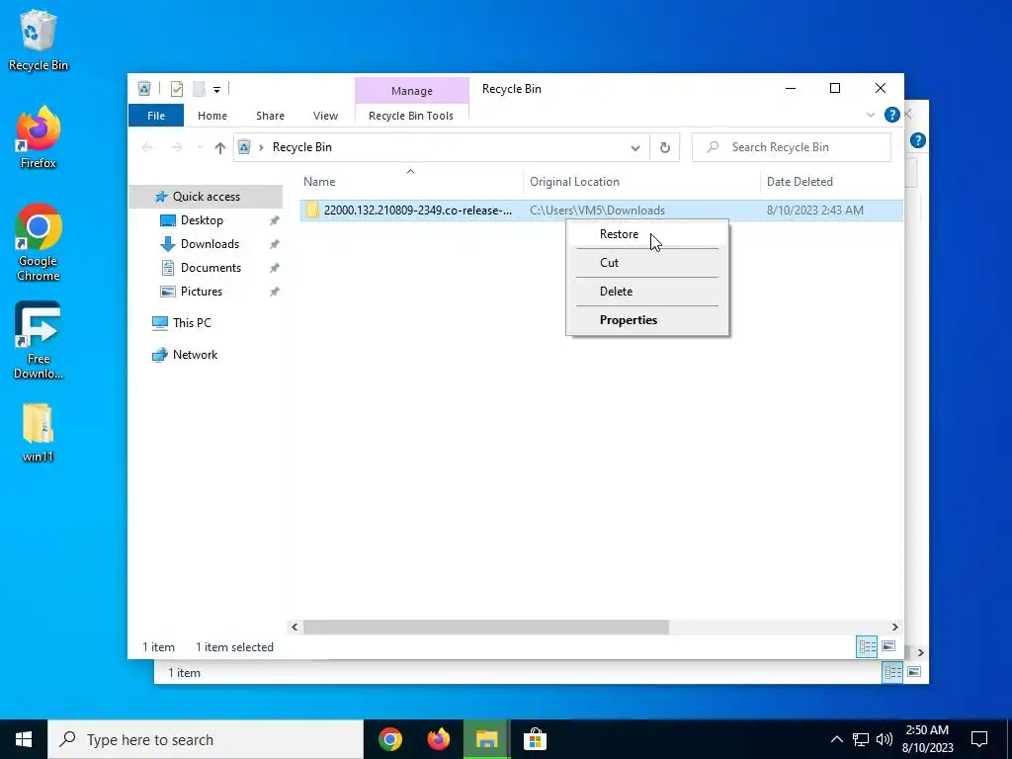Image resolution: width=1012 pixels, height=759 pixels.
Task: Open the Recycle Bin desktop icon
Action: click(x=39, y=40)
